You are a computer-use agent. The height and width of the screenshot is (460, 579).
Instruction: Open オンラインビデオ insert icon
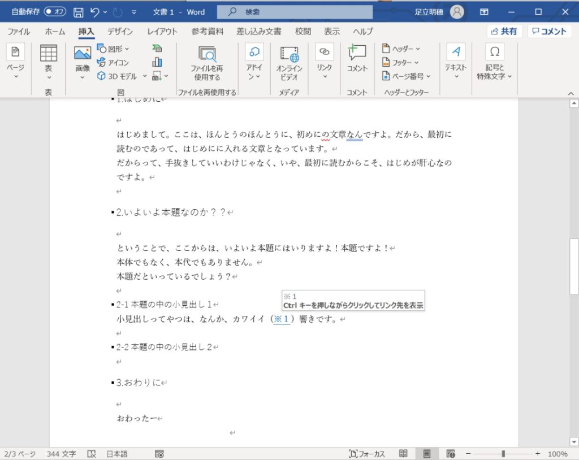coord(289,55)
